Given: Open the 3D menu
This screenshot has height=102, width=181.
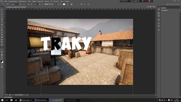Looking at the screenshot, I should (x=51, y=1).
